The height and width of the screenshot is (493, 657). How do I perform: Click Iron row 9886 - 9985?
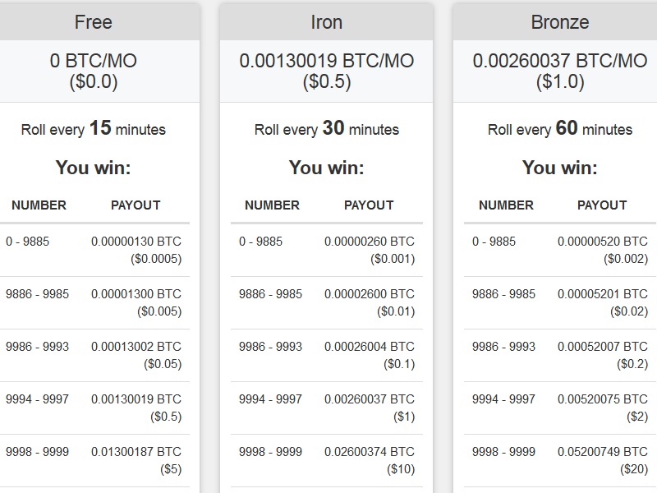pyautogui.click(x=326, y=302)
